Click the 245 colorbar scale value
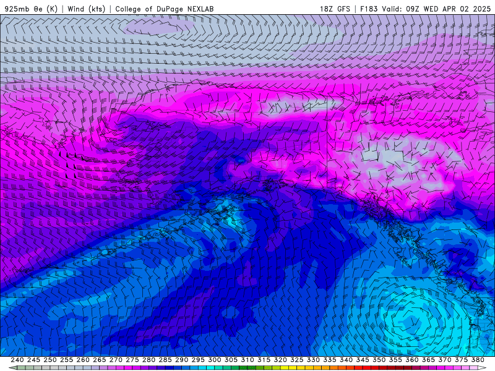 tap(33, 360)
